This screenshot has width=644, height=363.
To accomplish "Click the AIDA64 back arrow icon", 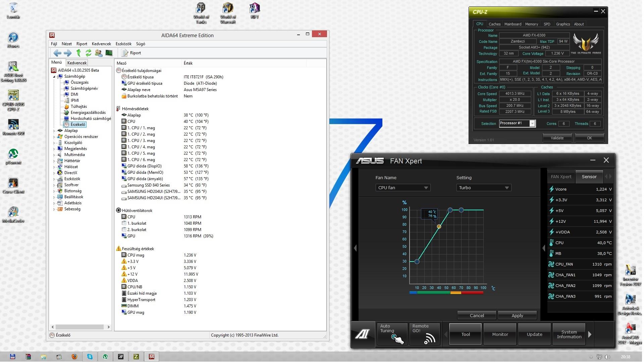I will coord(57,53).
